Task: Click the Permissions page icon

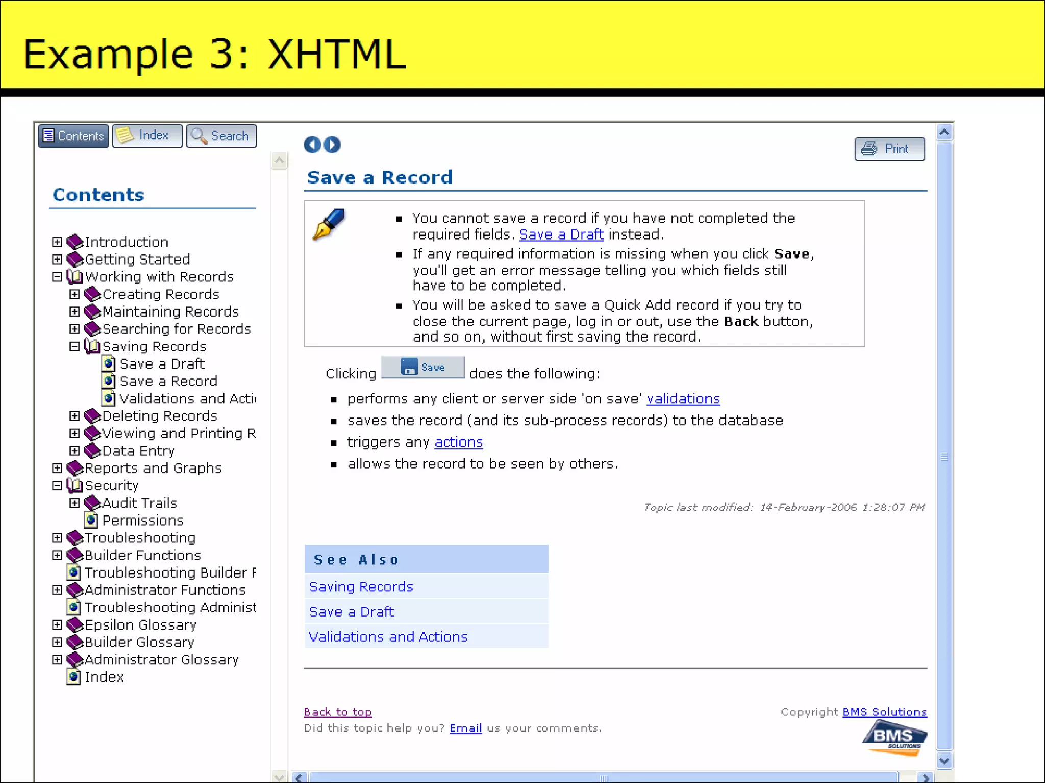Action: [91, 520]
